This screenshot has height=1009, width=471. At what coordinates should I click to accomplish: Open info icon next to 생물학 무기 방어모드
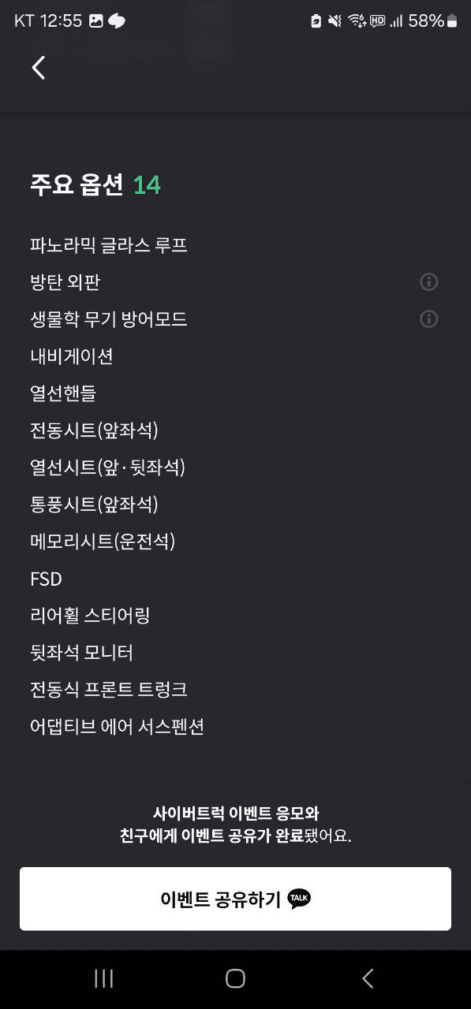tap(428, 318)
